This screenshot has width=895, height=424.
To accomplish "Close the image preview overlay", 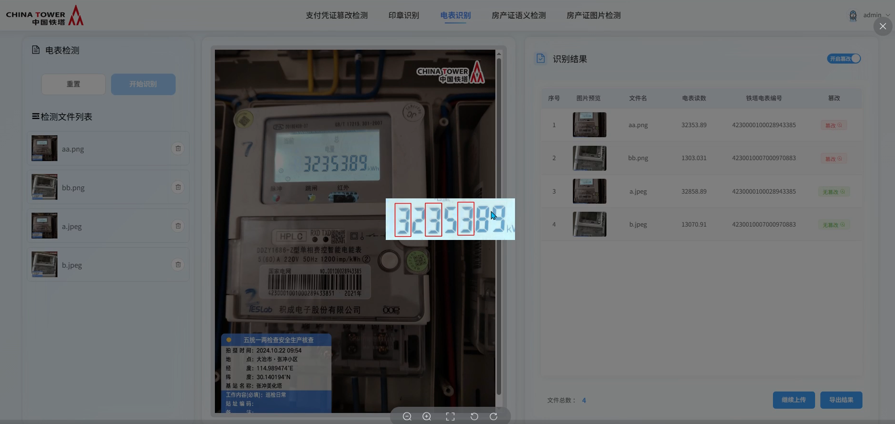I will pos(883,26).
